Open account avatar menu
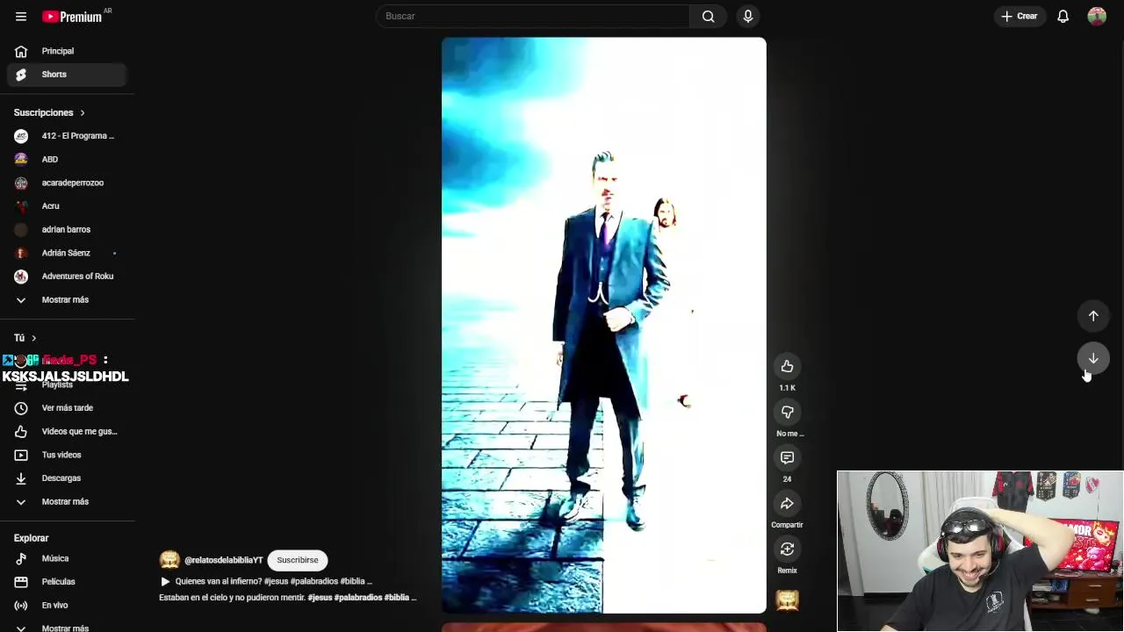 (x=1097, y=16)
